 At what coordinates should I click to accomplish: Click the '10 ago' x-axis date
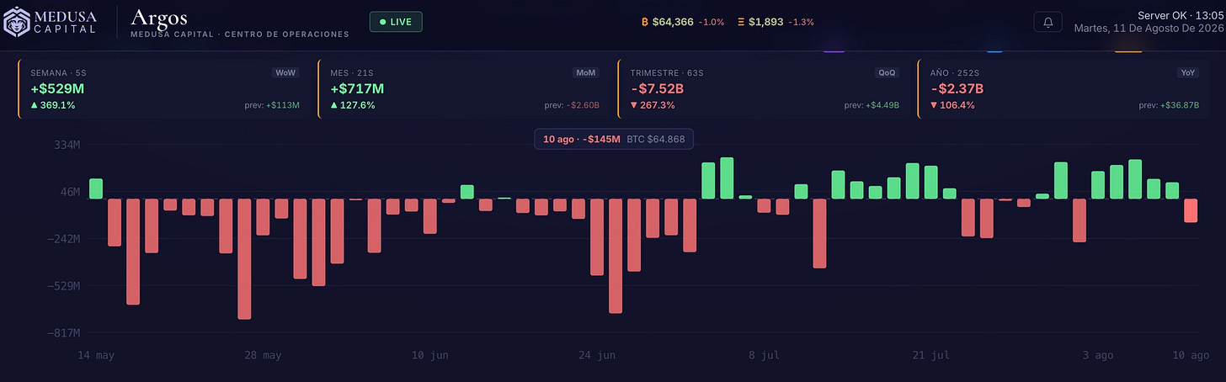1191,356
